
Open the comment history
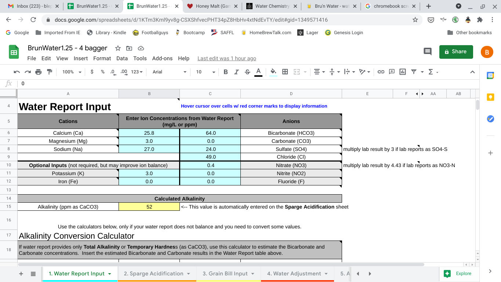click(x=428, y=52)
